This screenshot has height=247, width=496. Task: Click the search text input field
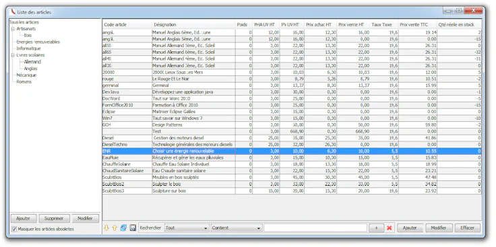(x=315, y=227)
